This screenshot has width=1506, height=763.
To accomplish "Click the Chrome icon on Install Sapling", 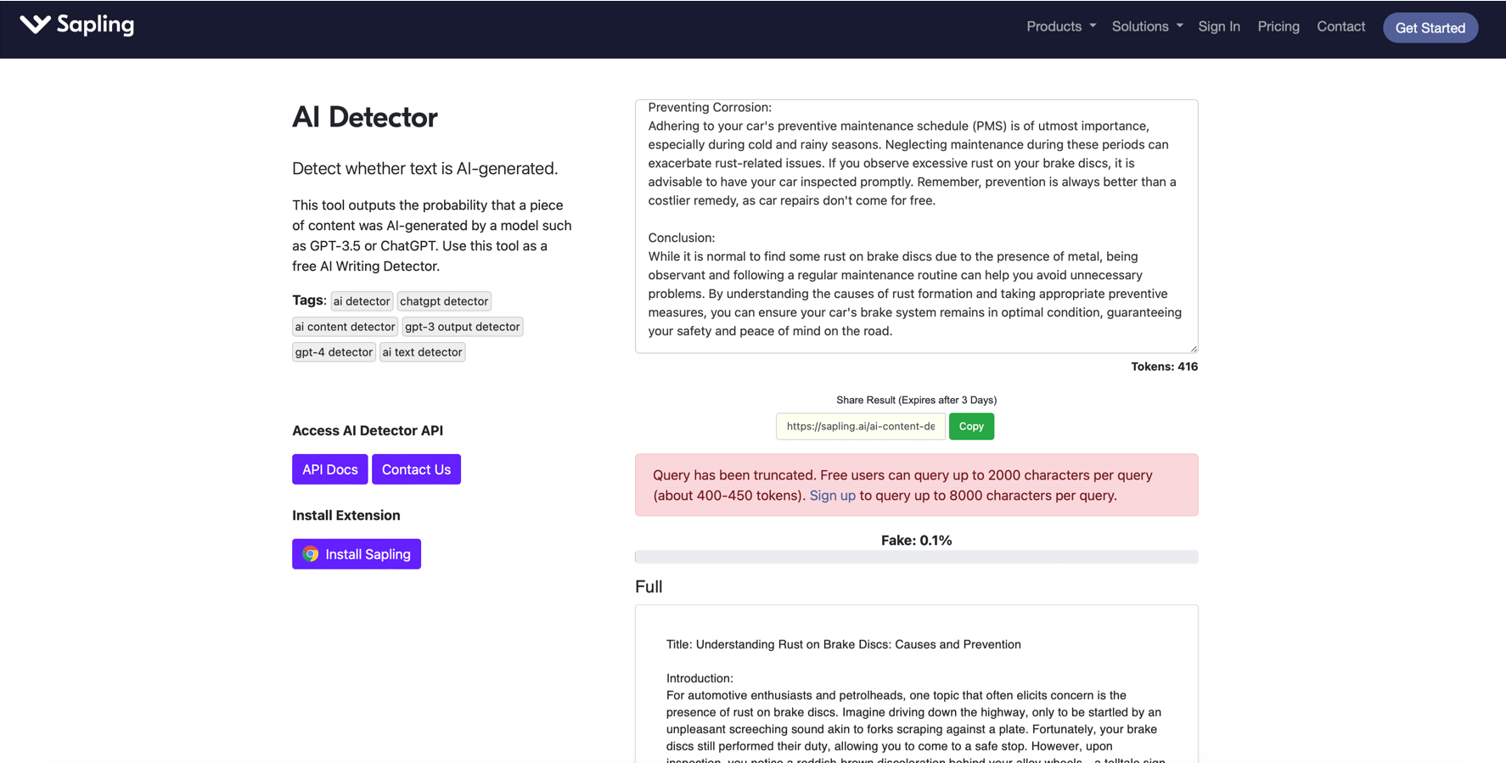I will point(311,554).
